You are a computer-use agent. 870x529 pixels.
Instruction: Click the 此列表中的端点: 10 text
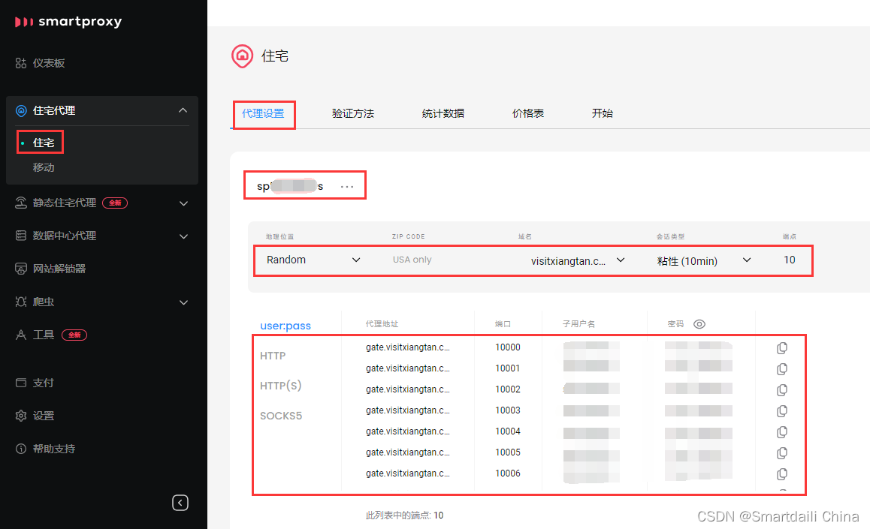404,515
